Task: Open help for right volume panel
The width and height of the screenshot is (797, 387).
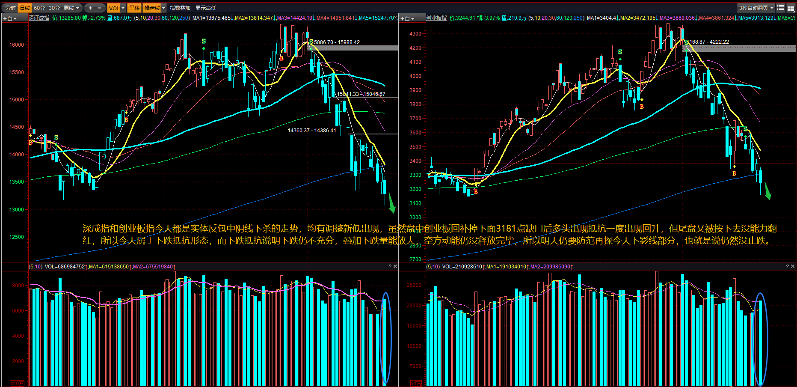Action: coord(787,266)
